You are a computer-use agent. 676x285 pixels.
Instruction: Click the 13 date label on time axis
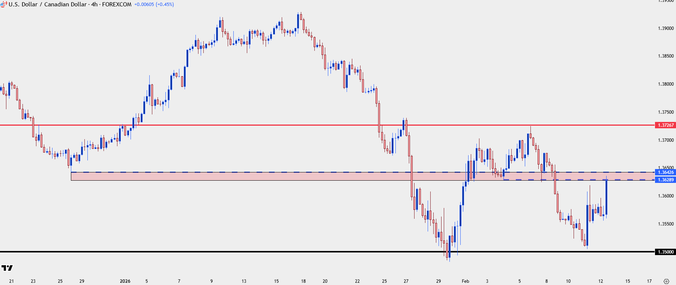244,281
